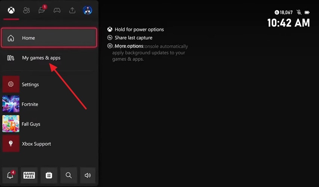This screenshot has width=319, height=187.
Task: Click the menu button icon beside More options
Action: (110, 46)
